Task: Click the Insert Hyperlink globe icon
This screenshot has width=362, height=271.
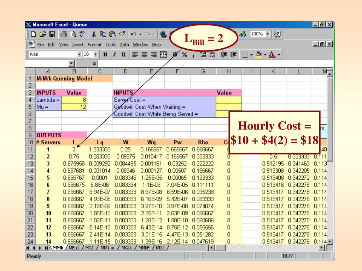Action: pyautogui.click(x=163, y=34)
